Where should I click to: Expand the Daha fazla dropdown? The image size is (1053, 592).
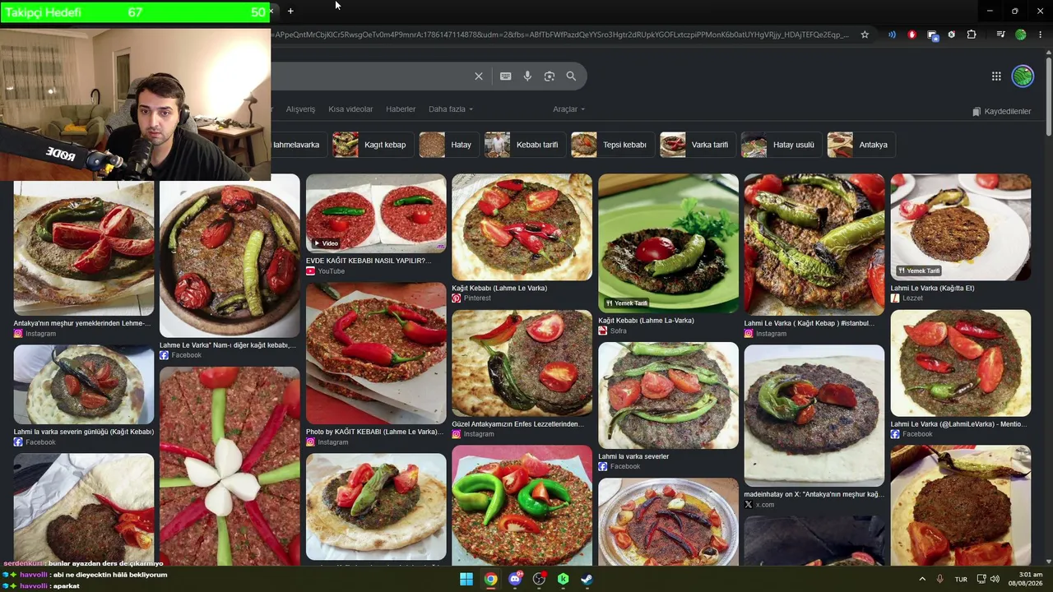451,109
